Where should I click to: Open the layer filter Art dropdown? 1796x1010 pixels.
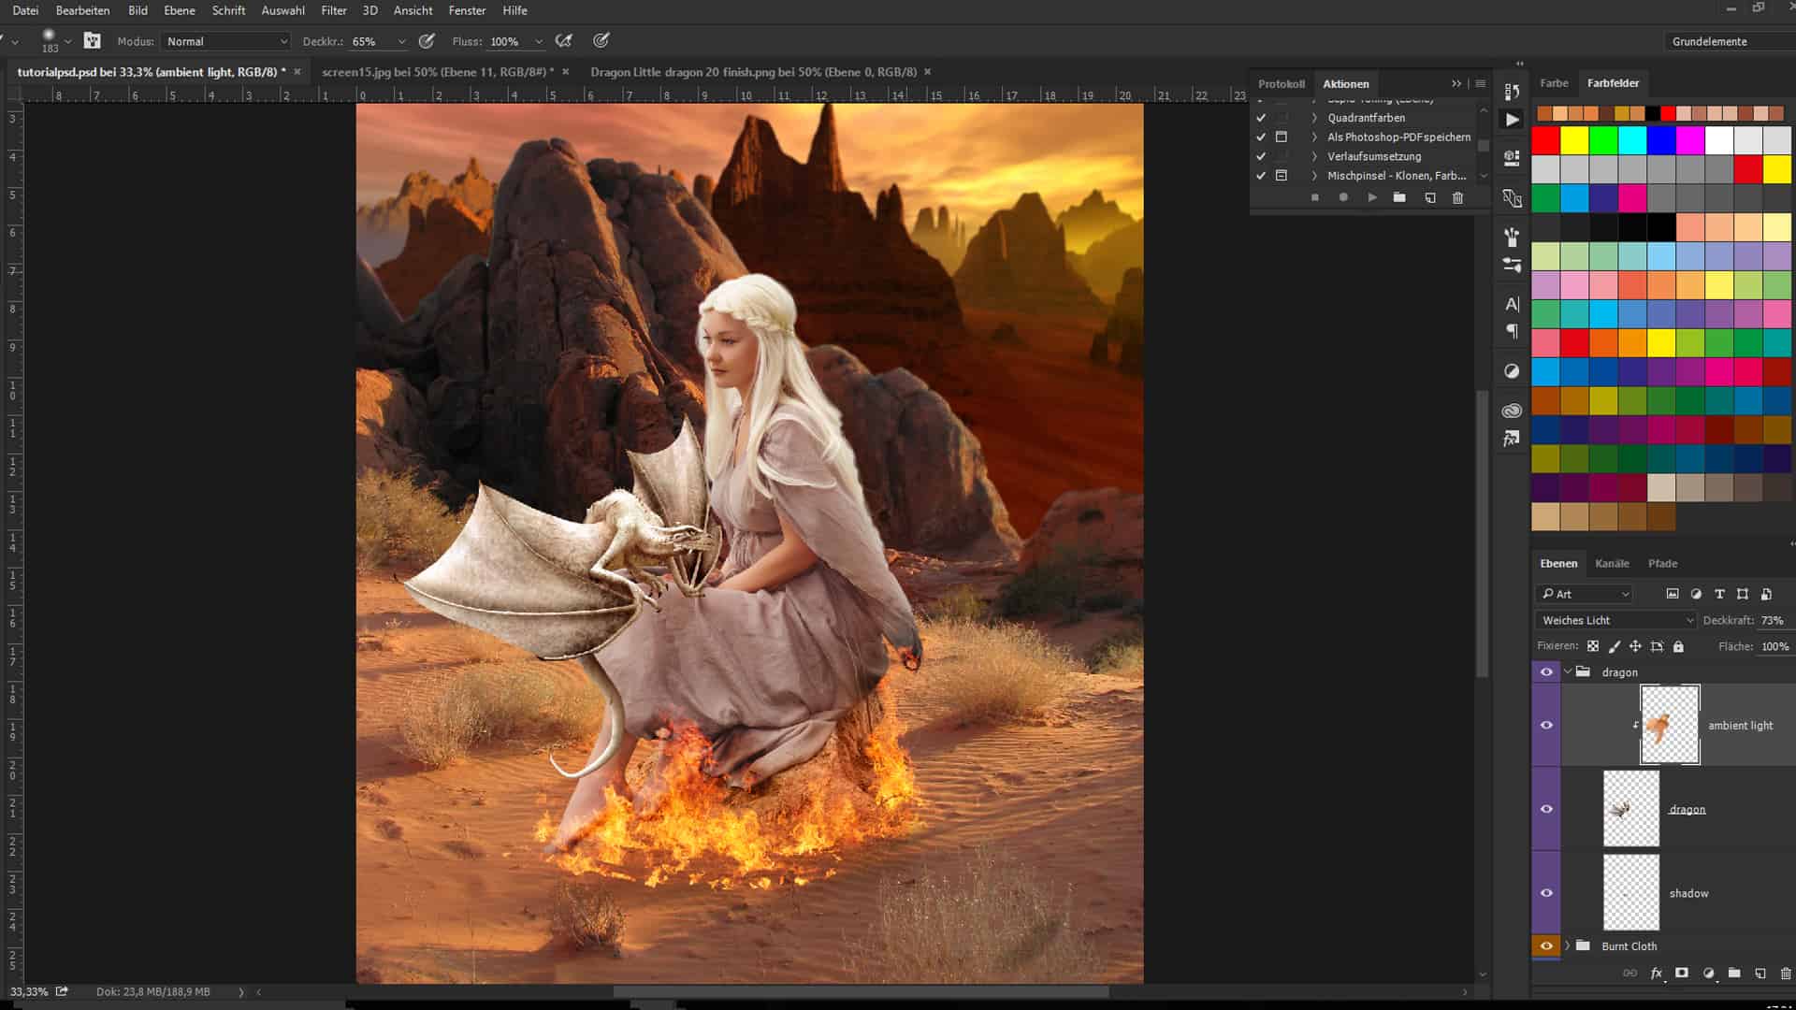coord(1585,594)
